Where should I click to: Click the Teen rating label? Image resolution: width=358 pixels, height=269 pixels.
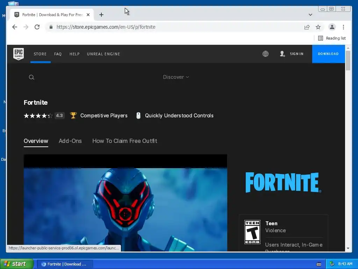click(271, 223)
